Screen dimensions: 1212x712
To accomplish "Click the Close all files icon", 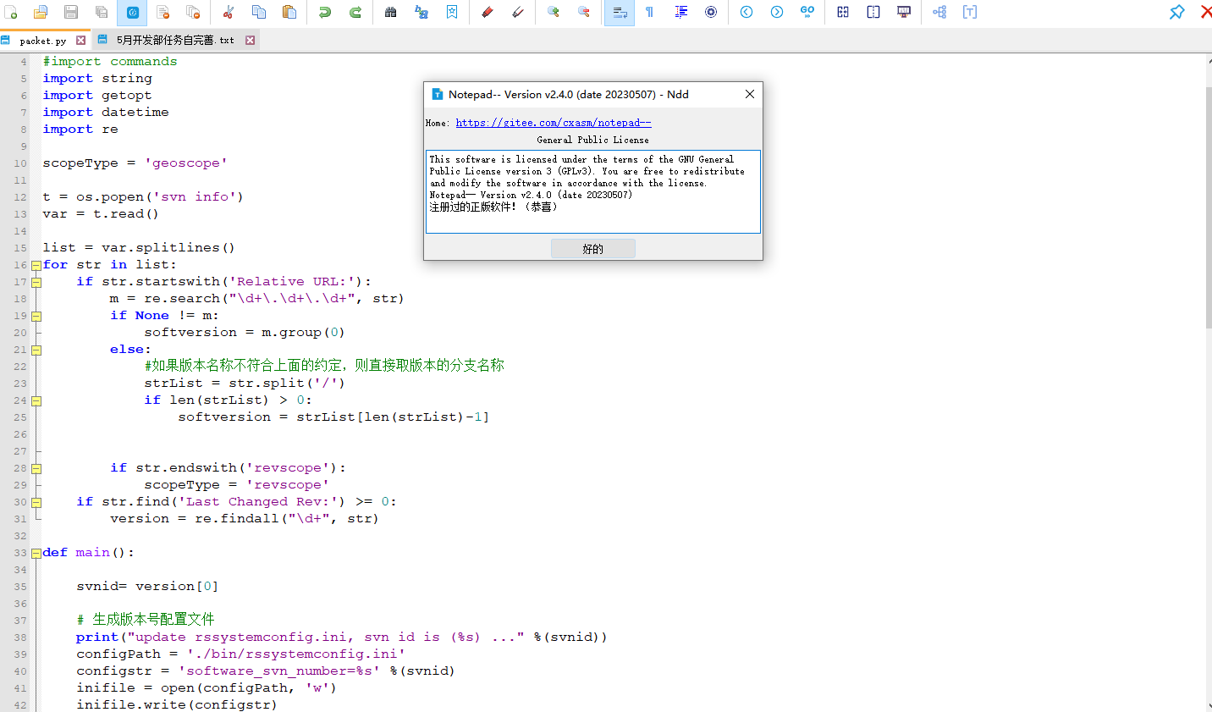I will pos(193,12).
